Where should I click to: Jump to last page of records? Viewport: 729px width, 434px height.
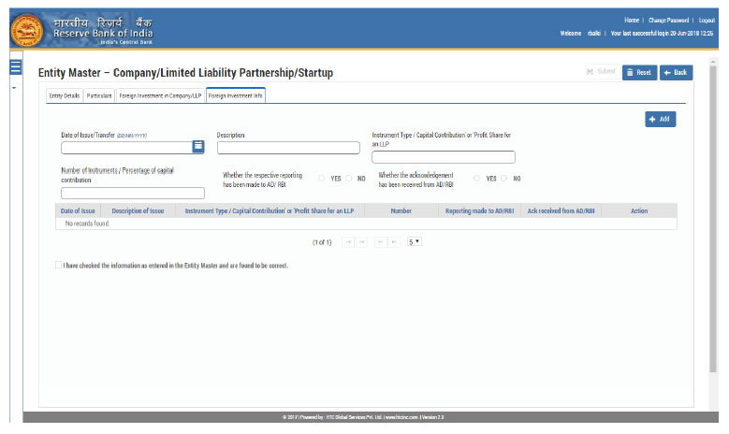click(393, 242)
